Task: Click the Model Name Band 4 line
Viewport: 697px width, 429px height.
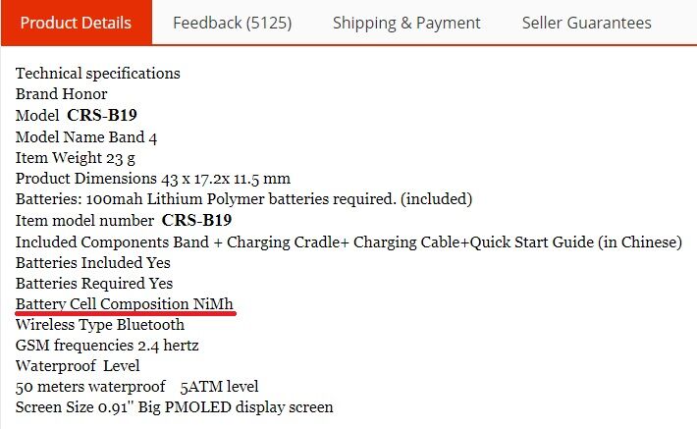Action: [86, 136]
